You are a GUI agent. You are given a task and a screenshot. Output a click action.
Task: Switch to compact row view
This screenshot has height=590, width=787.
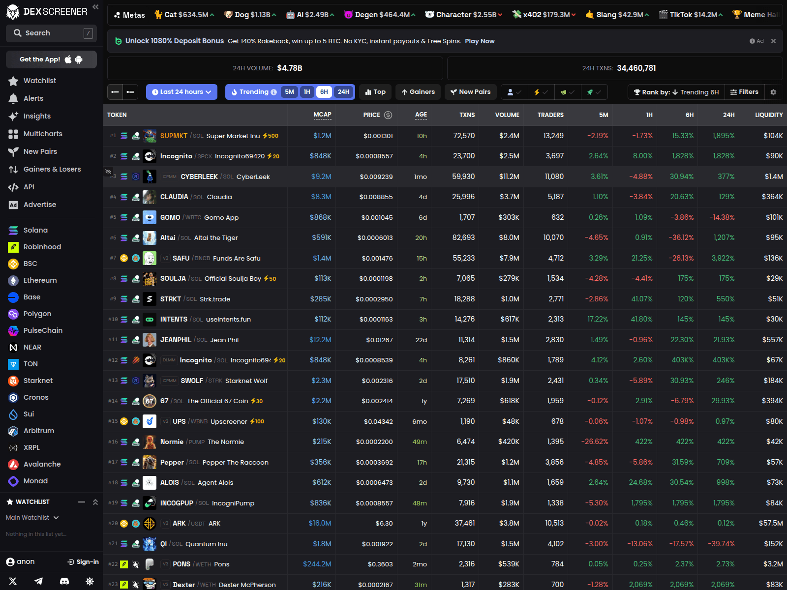[x=115, y=92]
